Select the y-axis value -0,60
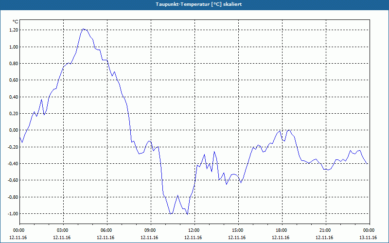The image size is (389, 243). (x=13, y=180)
